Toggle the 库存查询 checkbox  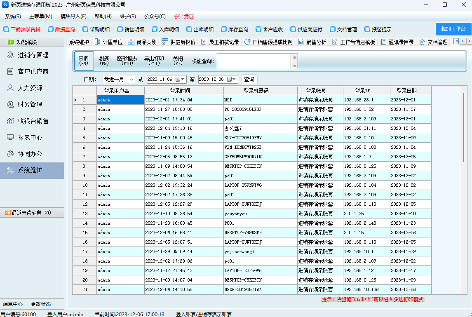224,29
